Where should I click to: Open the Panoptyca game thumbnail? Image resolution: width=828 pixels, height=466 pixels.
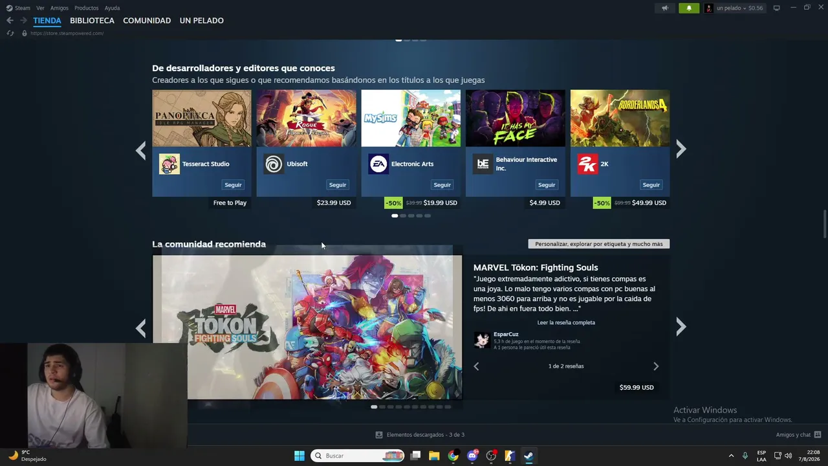click(202, 118)
